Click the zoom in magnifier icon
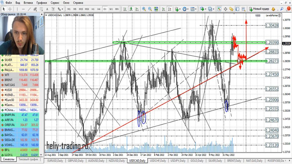 144,9
